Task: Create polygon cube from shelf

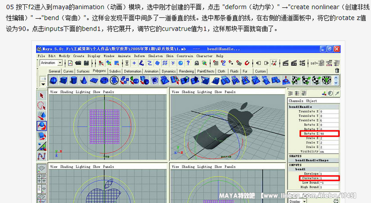Action: [63, 81]
